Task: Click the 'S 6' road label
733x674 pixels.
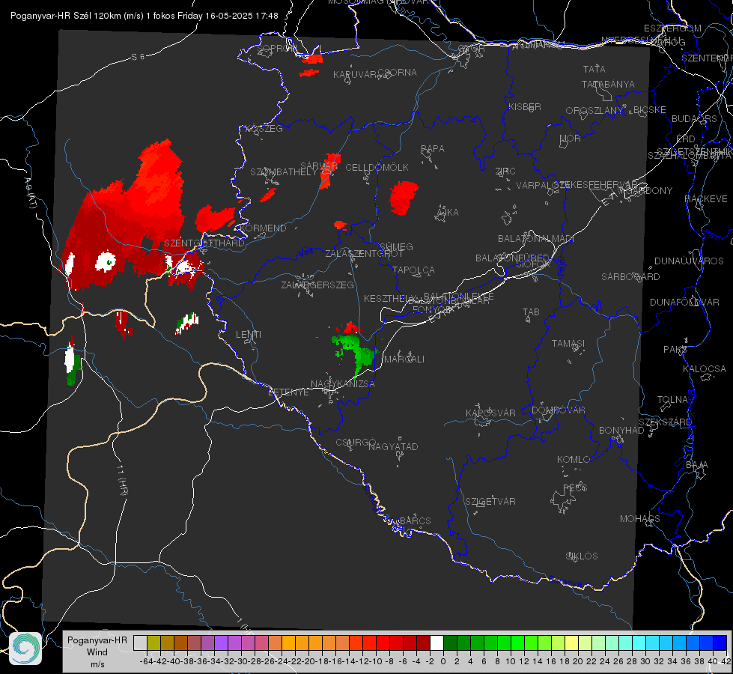Action: point(138,57)
